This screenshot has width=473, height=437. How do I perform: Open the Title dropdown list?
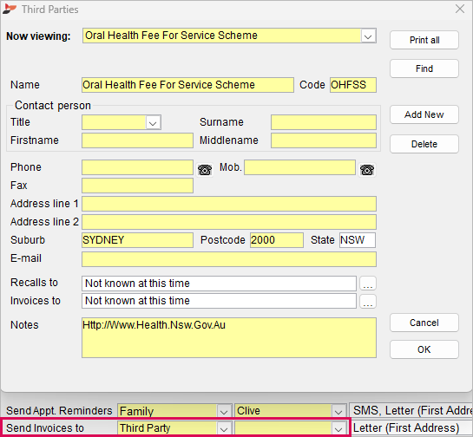[x=153, y=122]
